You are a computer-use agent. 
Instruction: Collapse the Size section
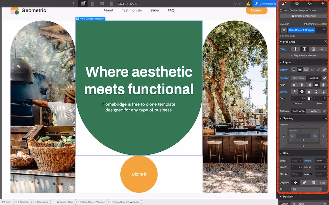[x=281, y=153]
